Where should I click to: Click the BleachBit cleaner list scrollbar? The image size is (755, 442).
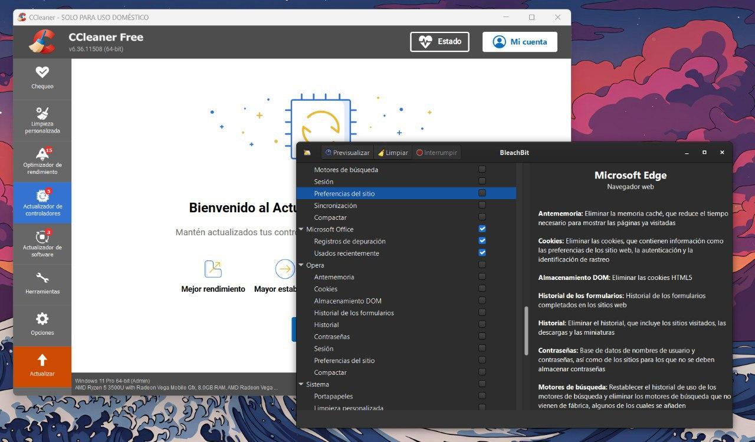(x=526, y=330)
